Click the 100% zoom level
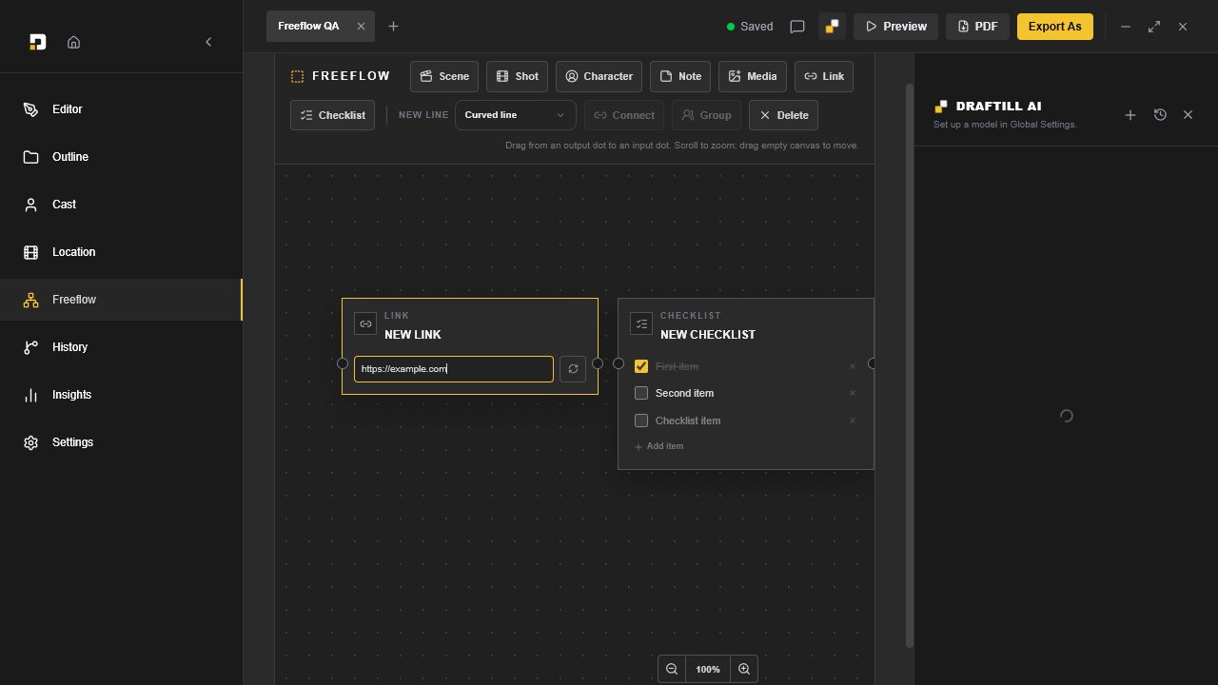Viewport: 1218px width, 685px height. [x=708, y=669]
